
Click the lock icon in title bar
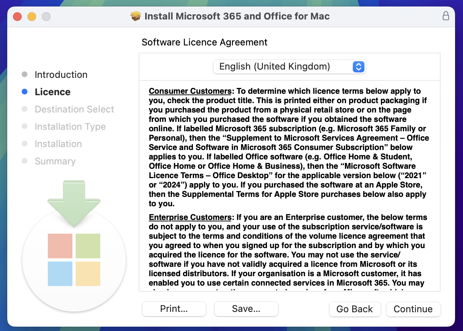pos(446,16)
